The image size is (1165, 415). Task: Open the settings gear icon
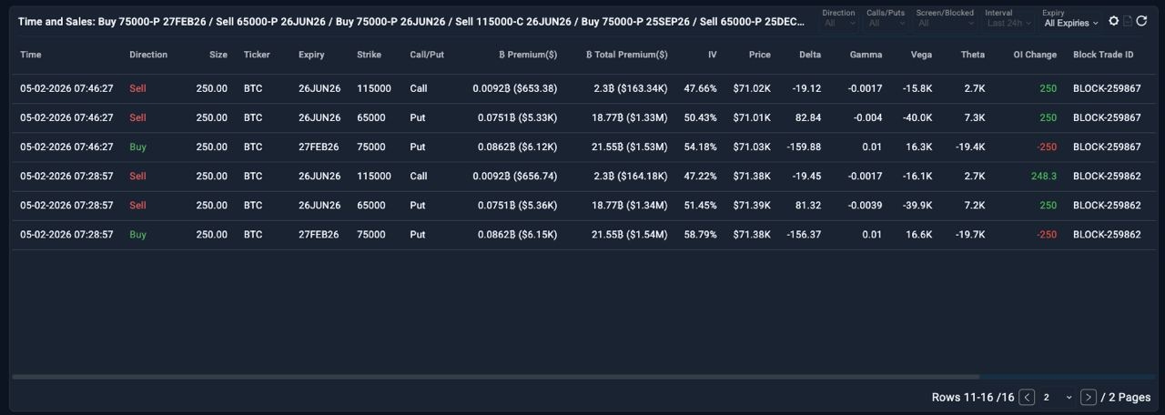(1113, 21)
